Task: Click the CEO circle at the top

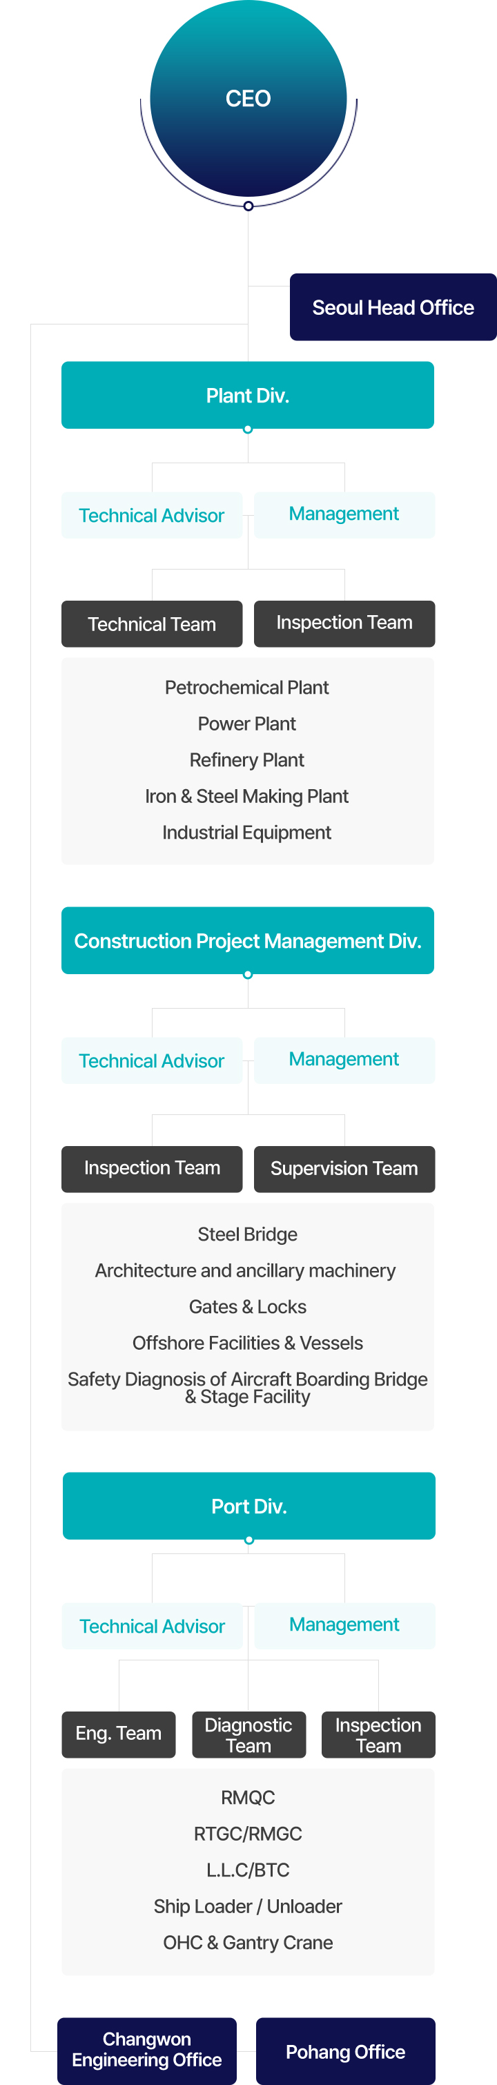Action: 248,98
